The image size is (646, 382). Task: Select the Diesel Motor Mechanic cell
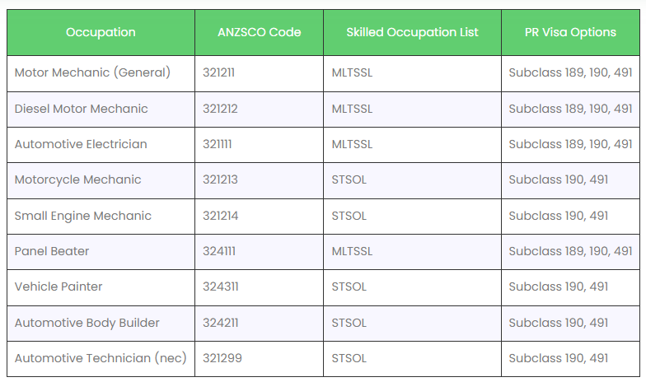(x=82, y=109)
